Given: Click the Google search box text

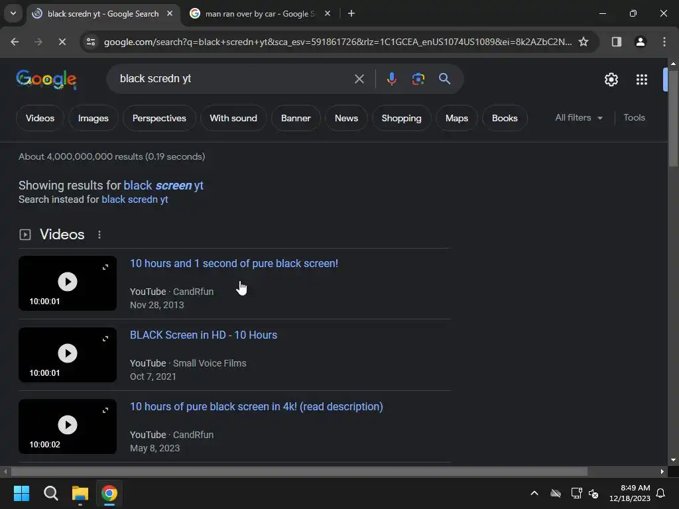Looking at the screenshot, I should [155, 79].
